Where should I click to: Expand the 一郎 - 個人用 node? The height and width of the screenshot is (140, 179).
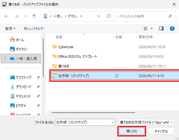coord(5,58)
